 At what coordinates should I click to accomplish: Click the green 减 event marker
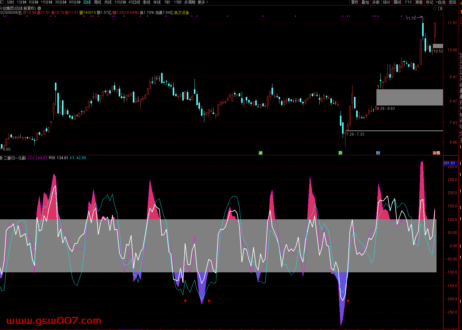click(x=261, y=153)
